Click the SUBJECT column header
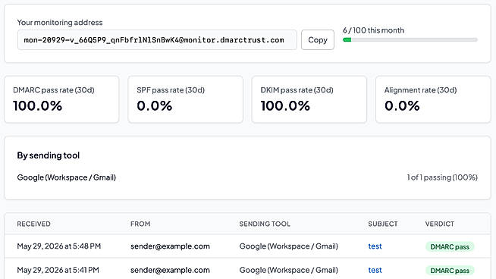Image resolution: width=496 pixels, height=279 pixels. (x=383, y=224)
